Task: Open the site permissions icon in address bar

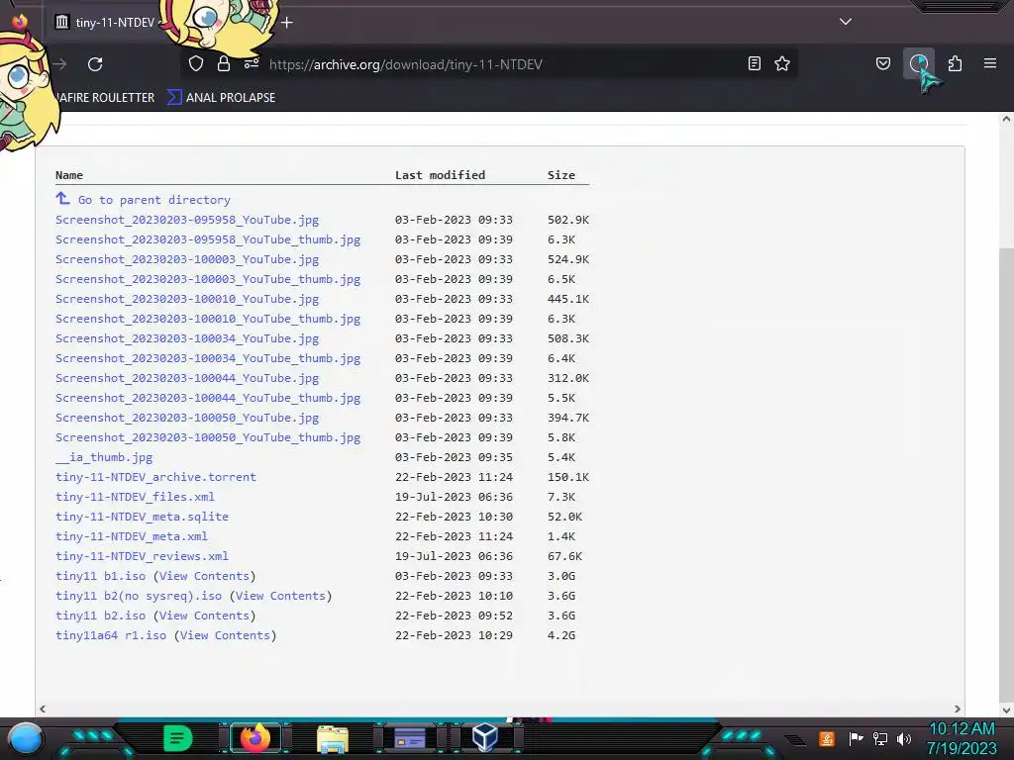Action: click(x=252, y=63)
